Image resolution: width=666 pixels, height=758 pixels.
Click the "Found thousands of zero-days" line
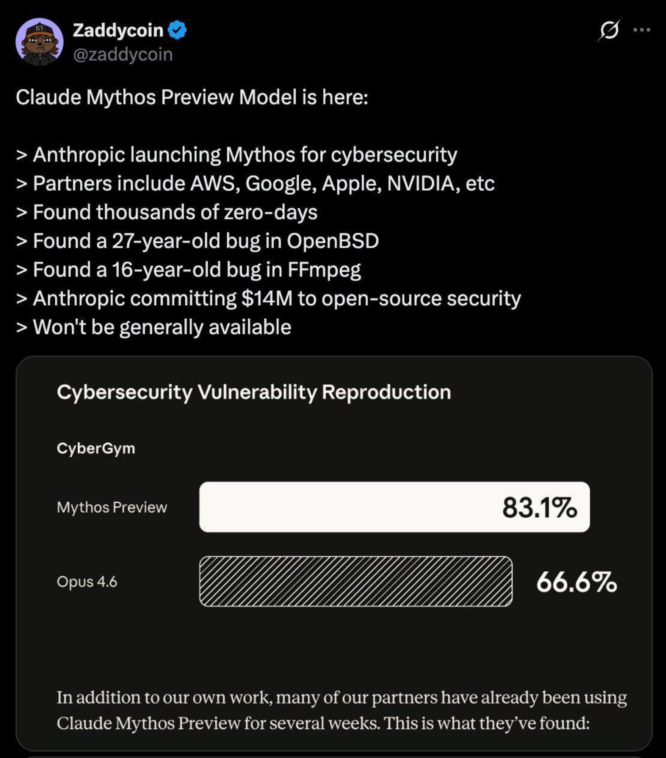click(167, 212)
